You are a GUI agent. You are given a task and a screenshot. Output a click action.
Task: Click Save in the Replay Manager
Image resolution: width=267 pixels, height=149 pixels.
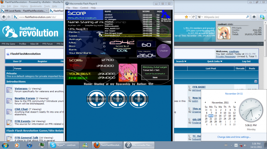(155, 78)
